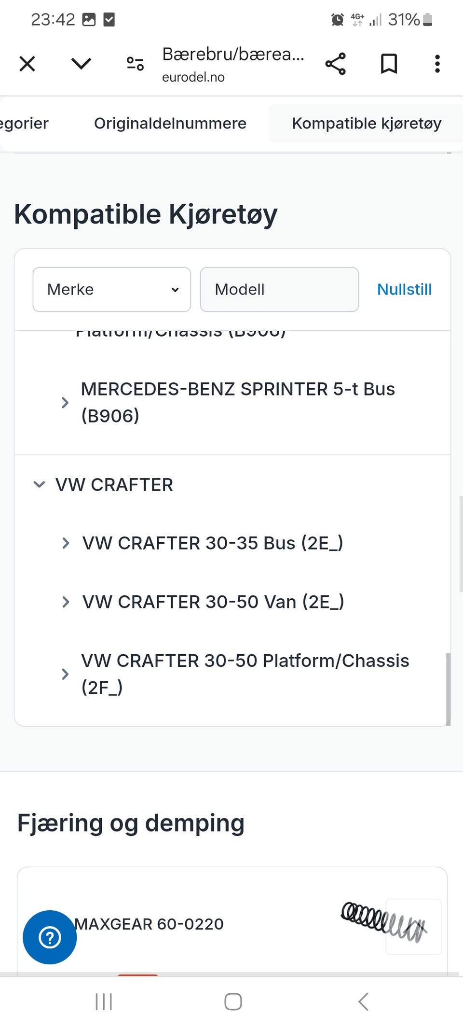Image resolution: width=463 pixels, height=1030 pixels.
Task: Tap the Android home navigation button
Action: (233, 1002)
